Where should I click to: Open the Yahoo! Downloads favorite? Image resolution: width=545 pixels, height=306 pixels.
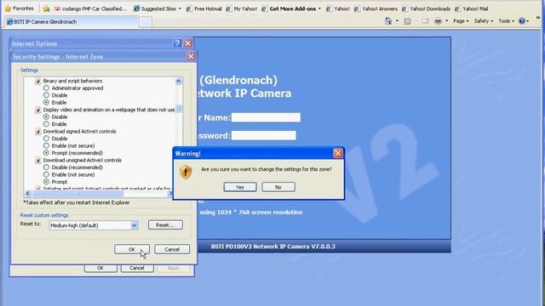[426, 8]
